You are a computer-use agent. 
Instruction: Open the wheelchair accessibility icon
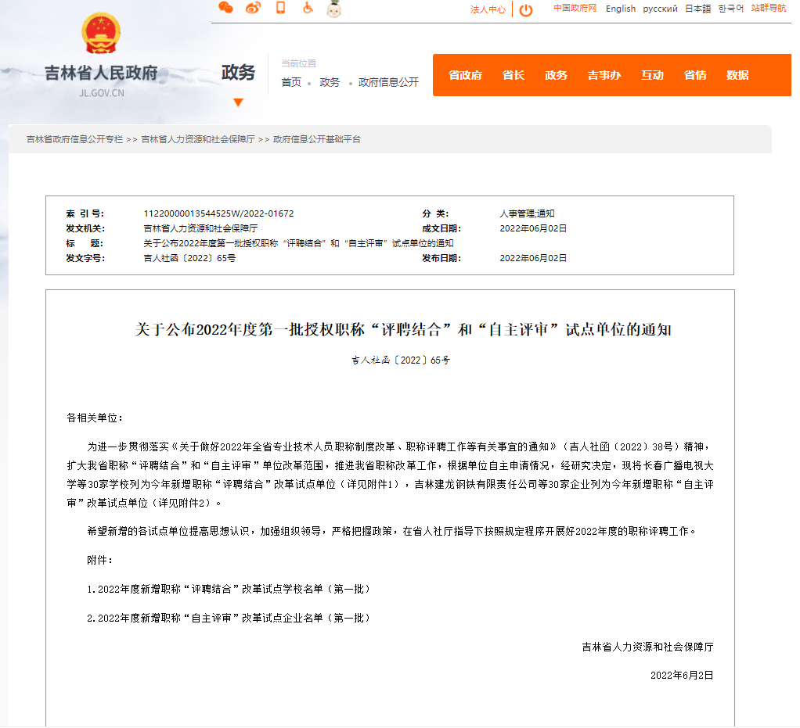coord(308,8)
